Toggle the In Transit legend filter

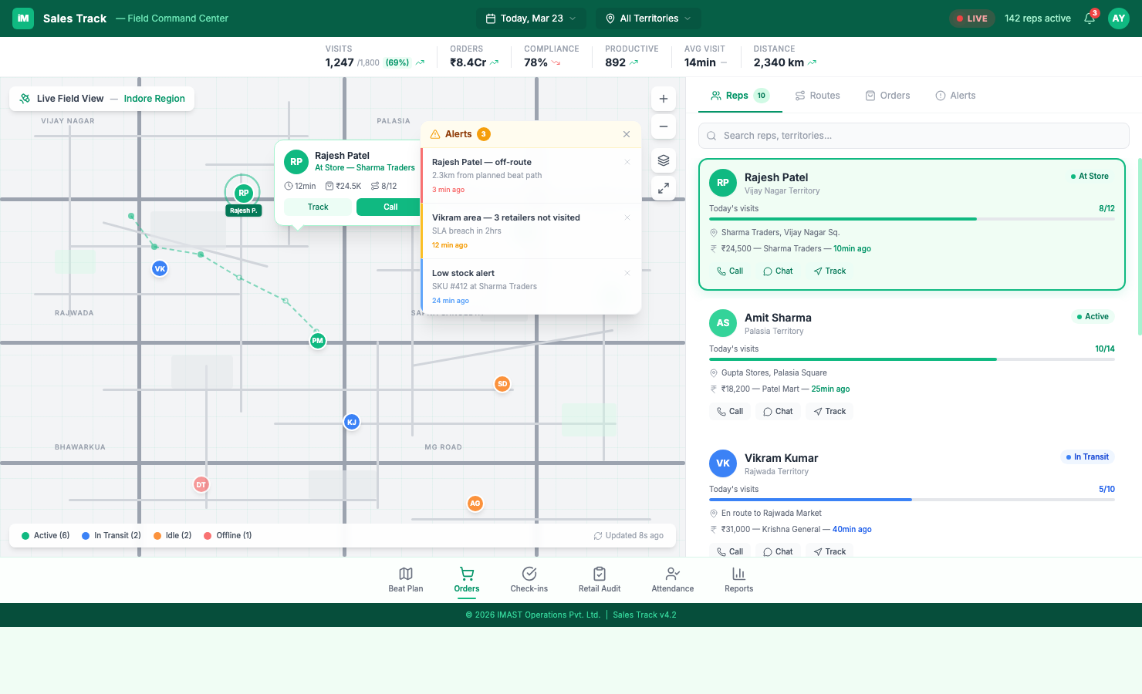110,535
